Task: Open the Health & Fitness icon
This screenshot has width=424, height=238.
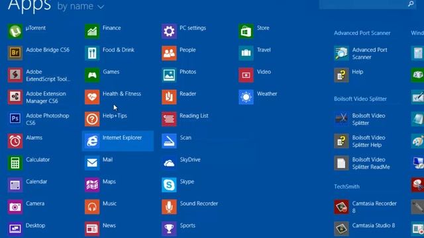Action: tap(92, 97)
